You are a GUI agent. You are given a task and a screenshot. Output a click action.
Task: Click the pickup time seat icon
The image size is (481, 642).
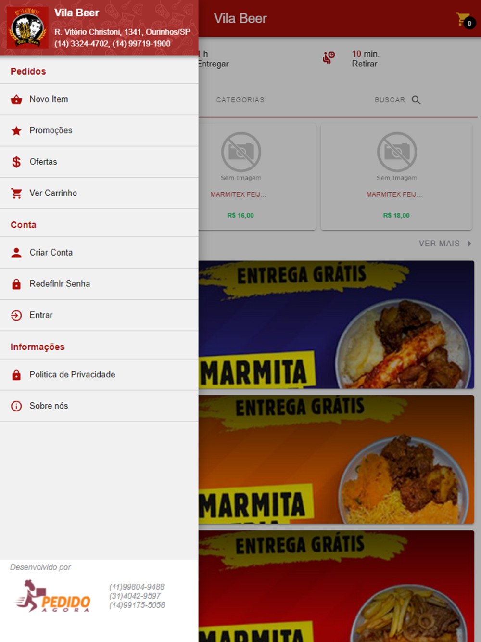point(329,58)
